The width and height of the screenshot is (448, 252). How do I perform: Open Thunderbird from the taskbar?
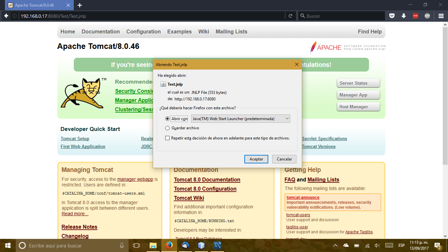click(185, 245)
